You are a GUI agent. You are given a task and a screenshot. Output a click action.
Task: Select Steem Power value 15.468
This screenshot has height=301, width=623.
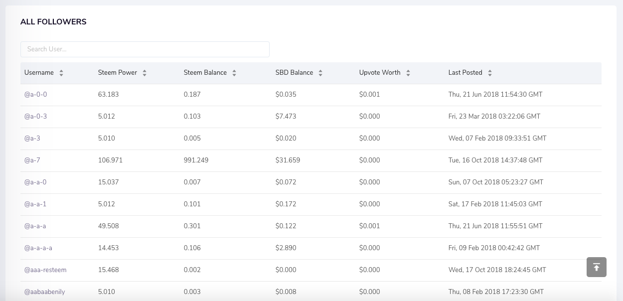pyautogui.click(x=109, y=270)
